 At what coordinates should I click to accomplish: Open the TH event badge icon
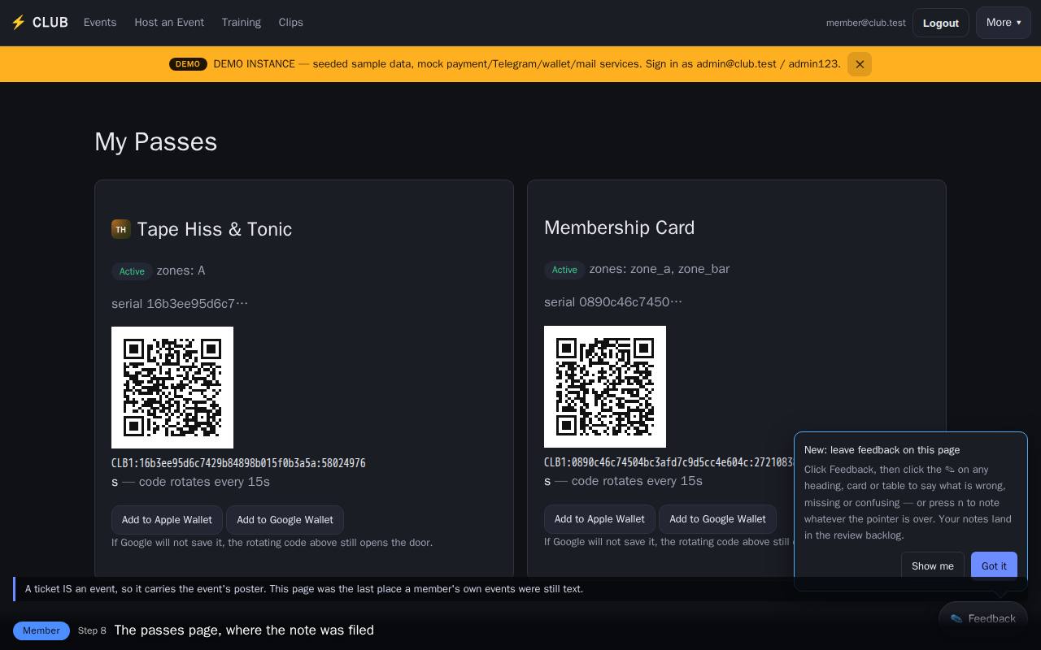click(121, 229)
